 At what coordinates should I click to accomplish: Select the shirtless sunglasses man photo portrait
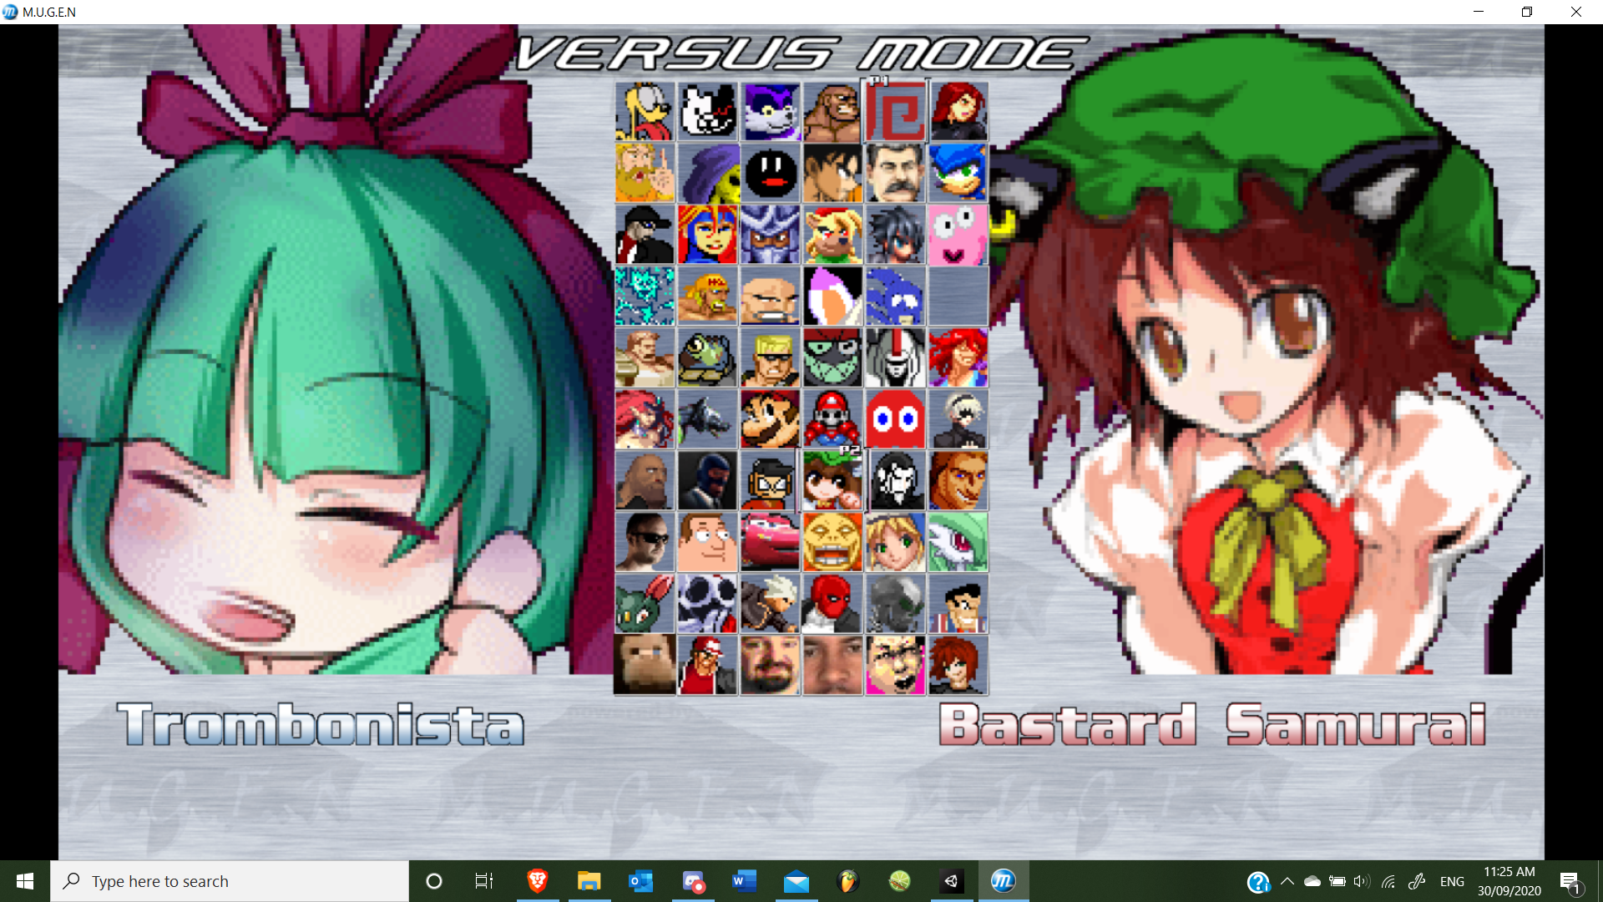(x=645, y=543)
